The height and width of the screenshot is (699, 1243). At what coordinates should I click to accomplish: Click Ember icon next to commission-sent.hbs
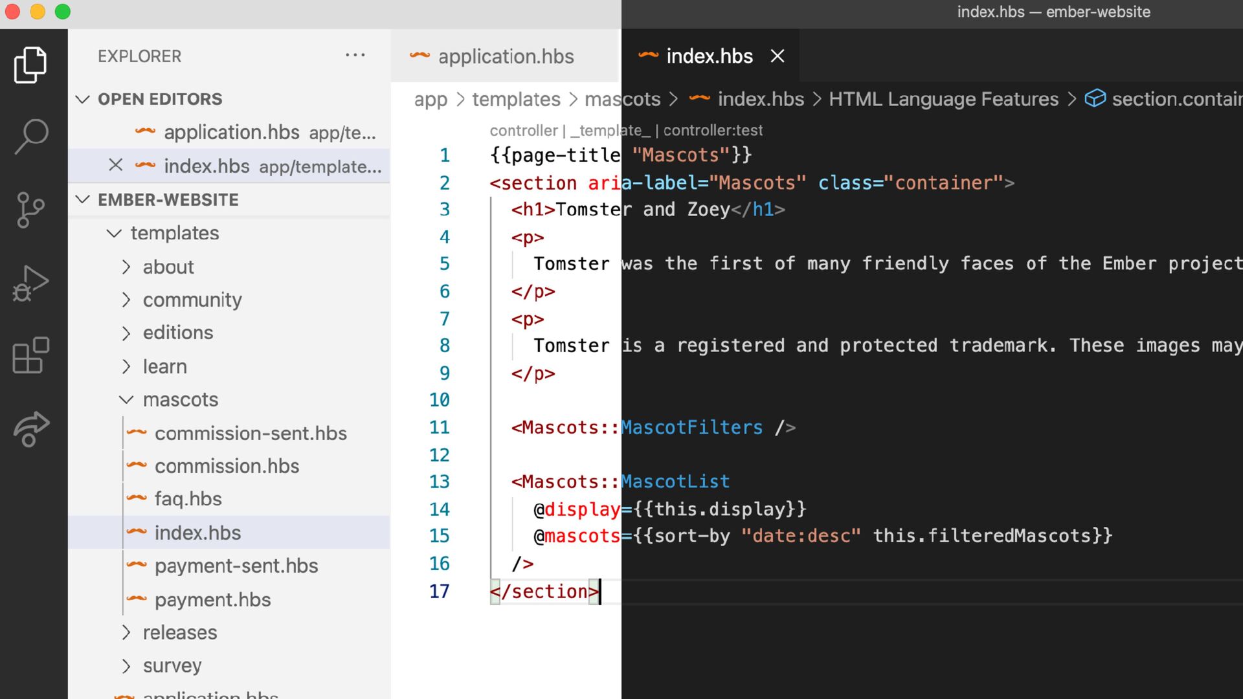[137, 432]
